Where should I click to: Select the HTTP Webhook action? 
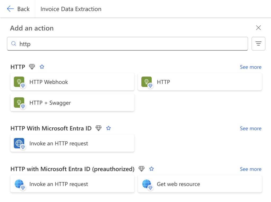coord(73,82)
